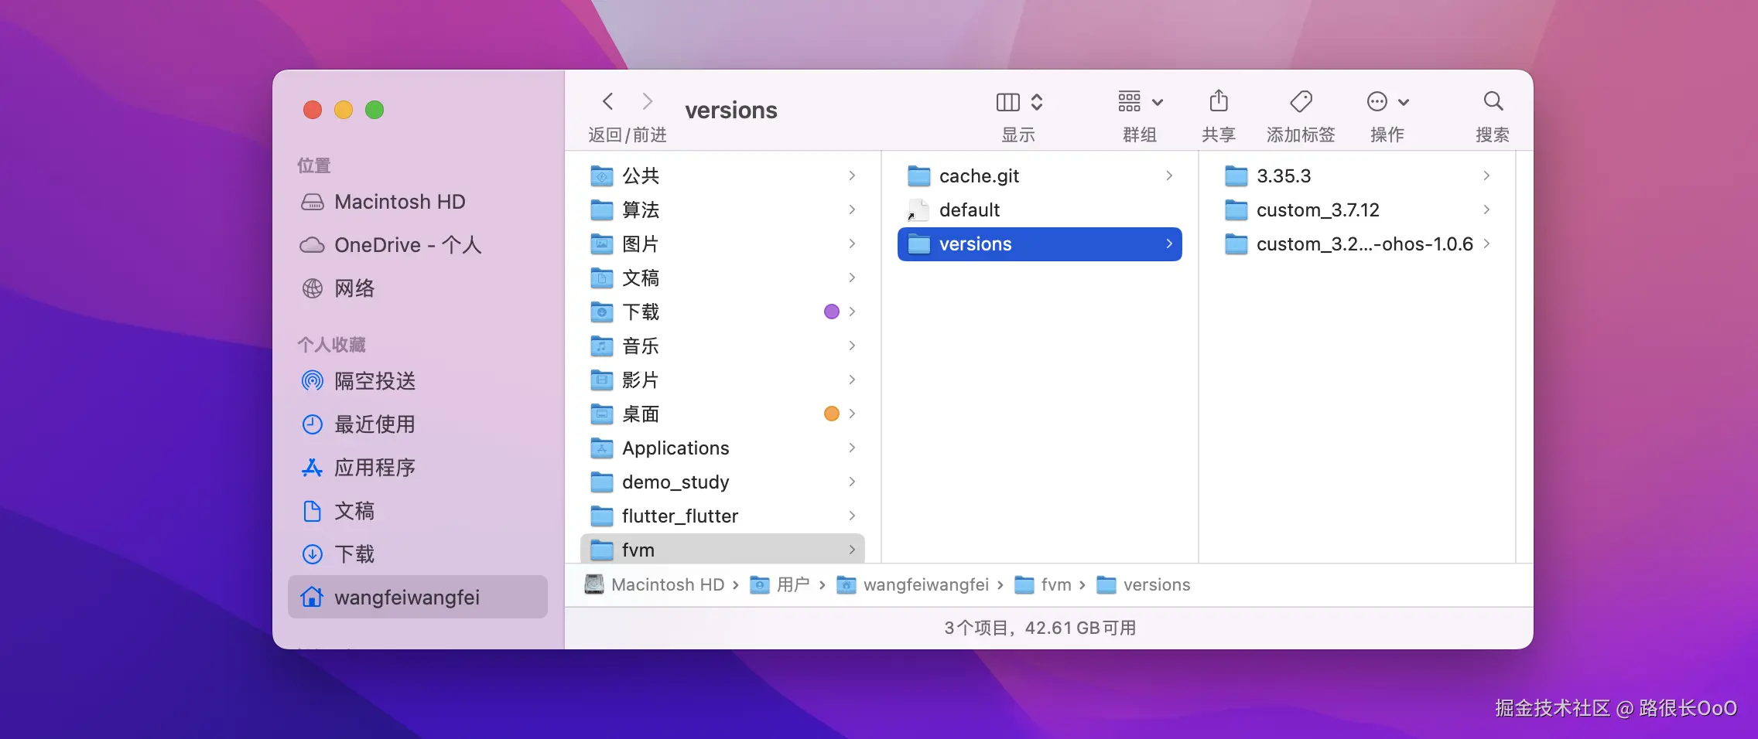The height and width of the screenshot is (739, 1758).
Task: Click the 算法 folder icon
Action: [602, 210]
